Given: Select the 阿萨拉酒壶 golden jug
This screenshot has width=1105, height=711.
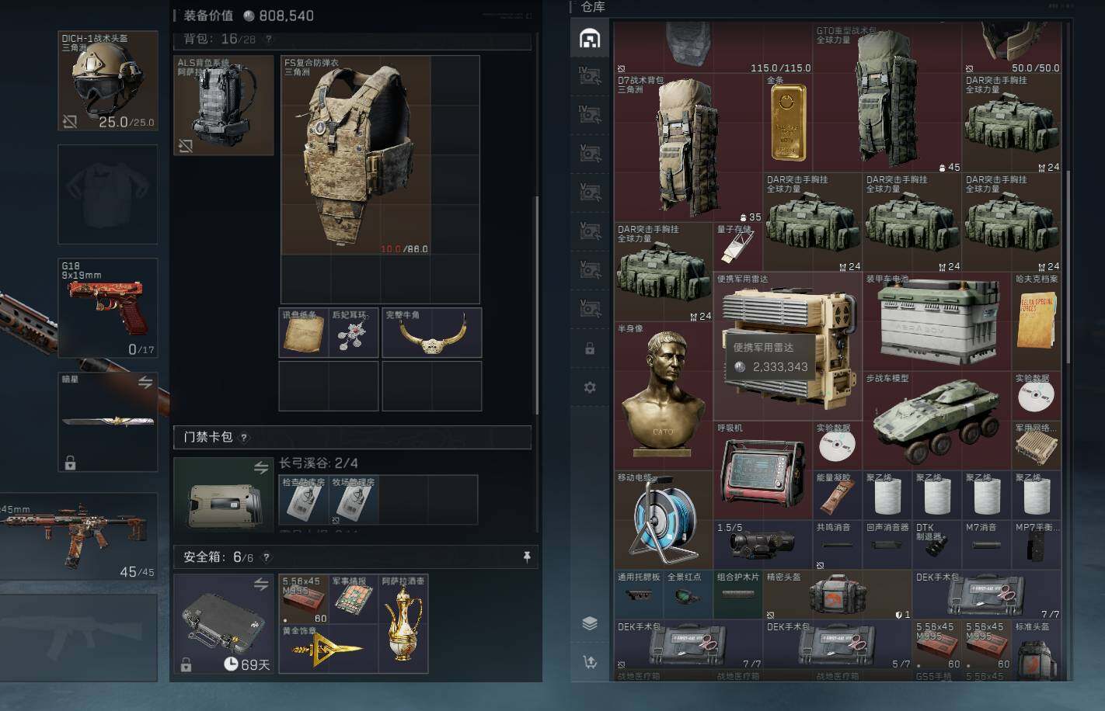Looking at the screenshot, I should (403, 623).
